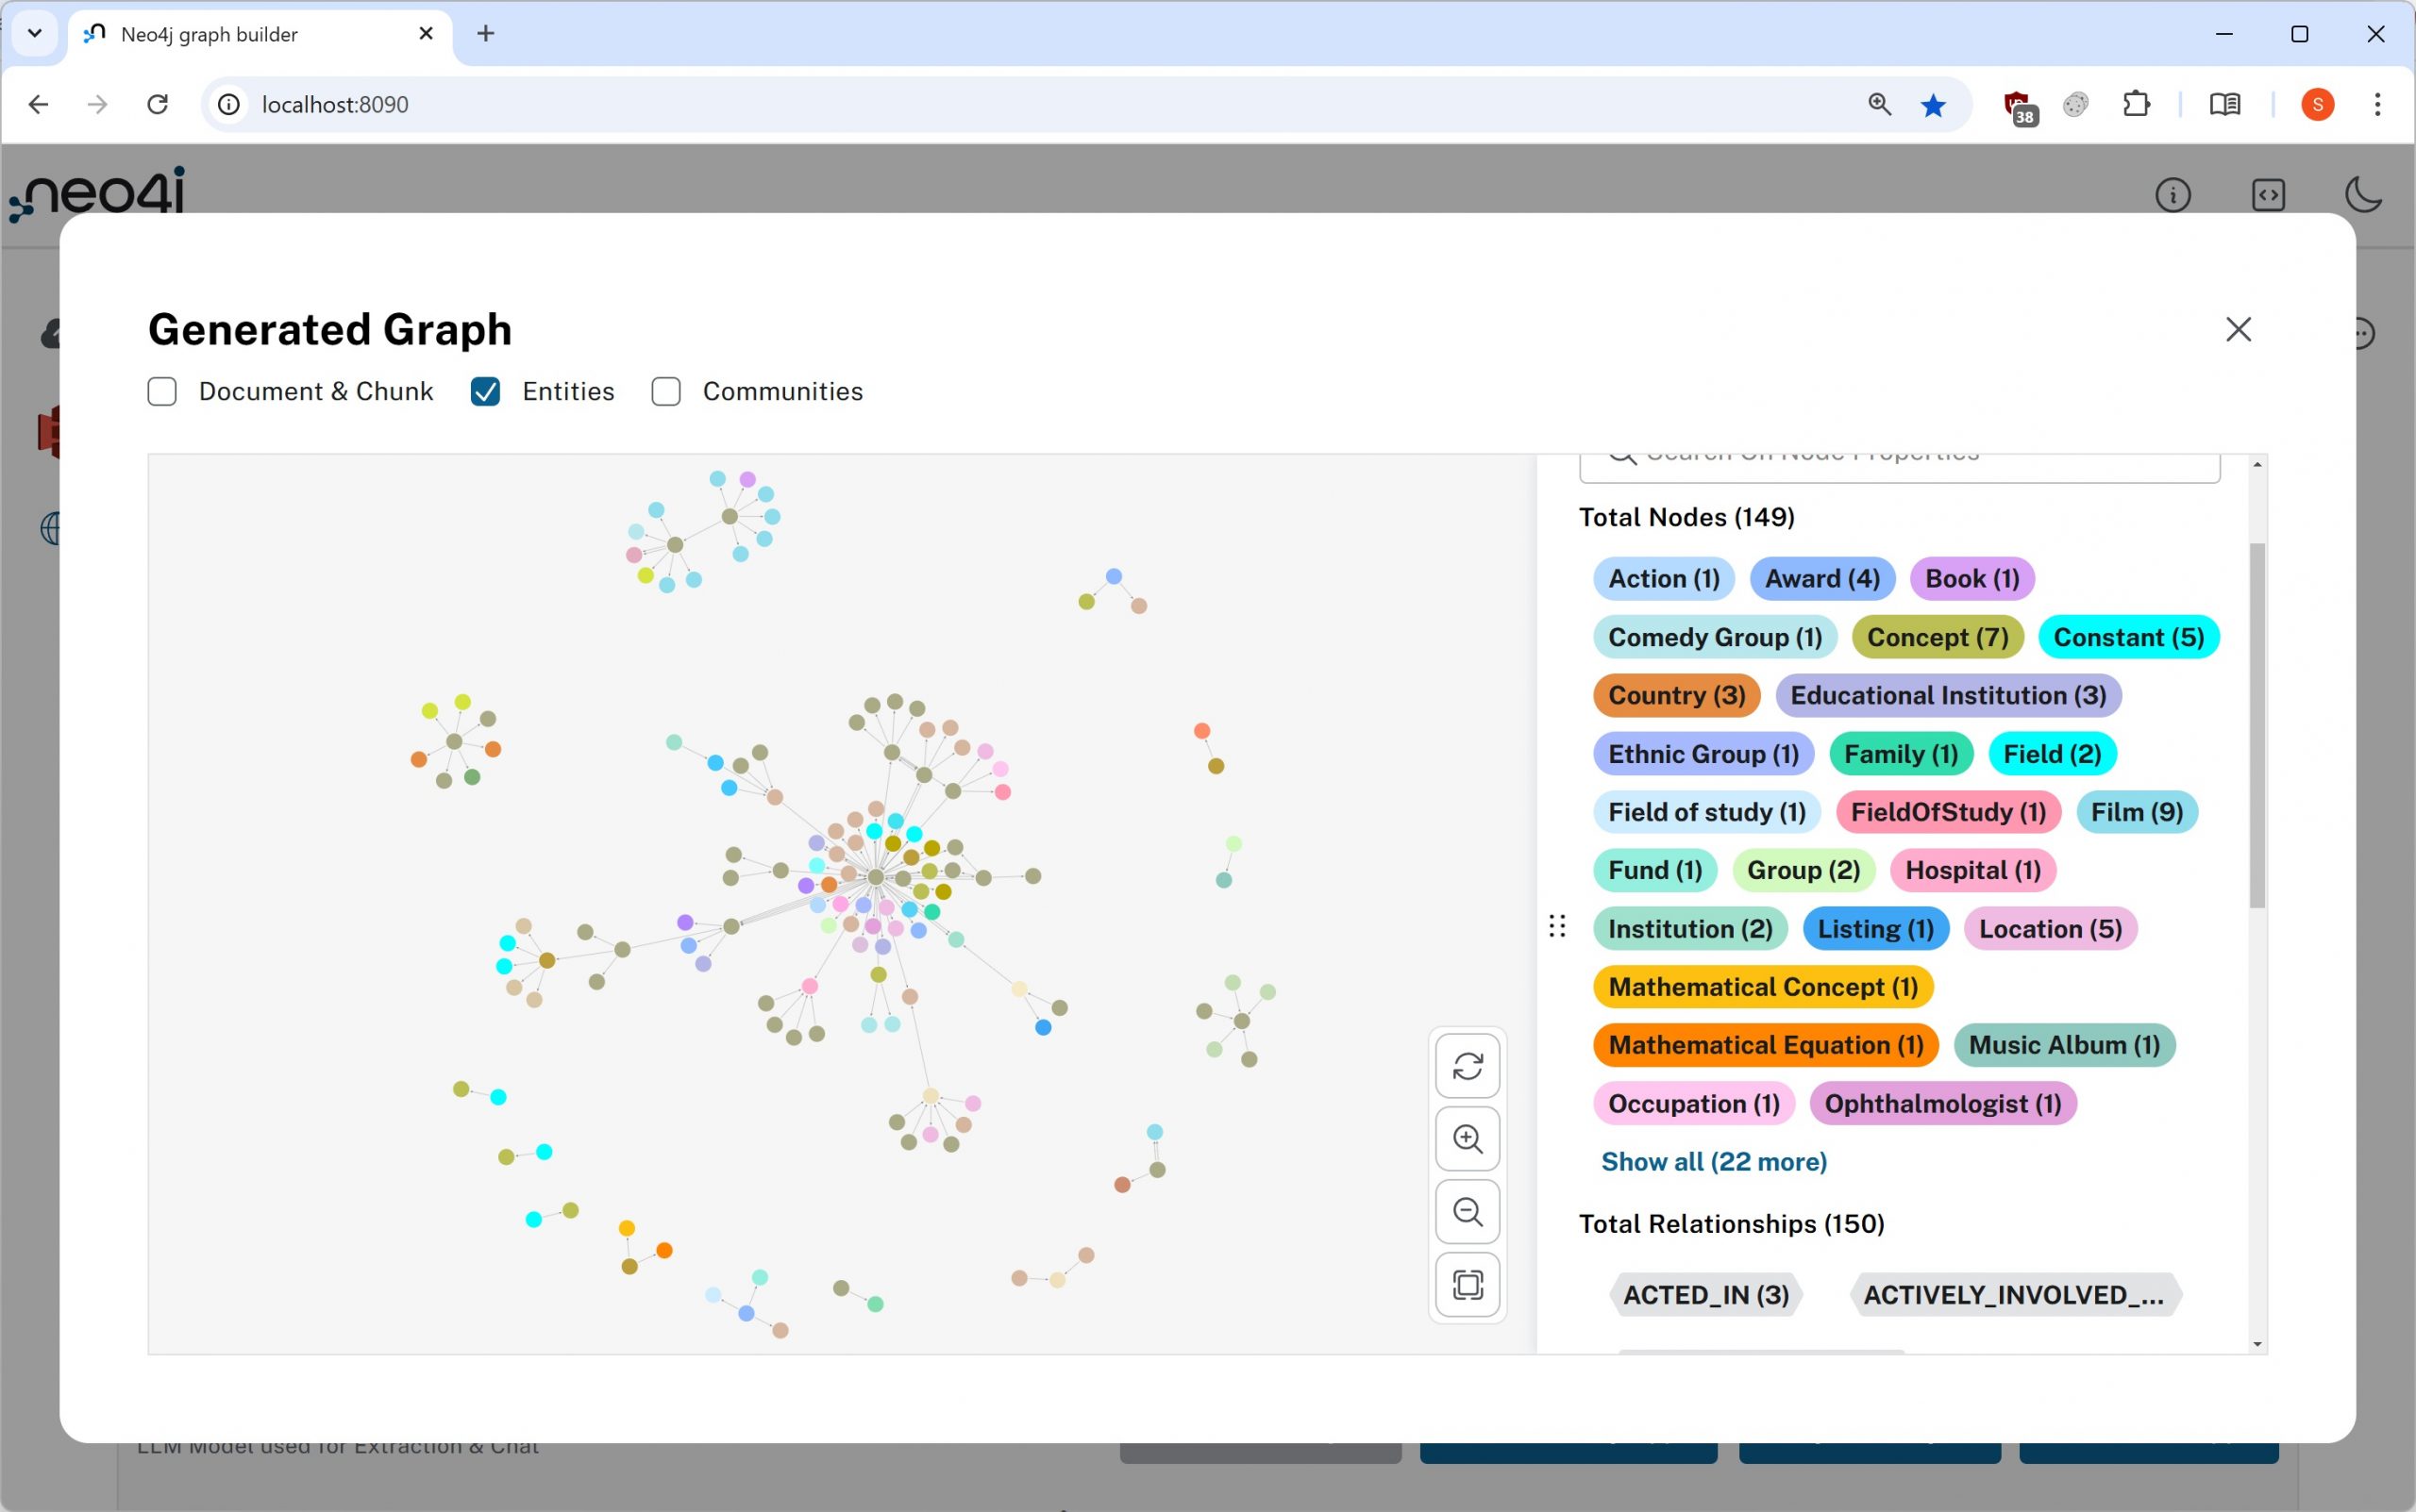The height and width of the screenshot is (1512, 2416).
Task: Close the Generated Graph dialog
Action: click(x=2238, y=329)
